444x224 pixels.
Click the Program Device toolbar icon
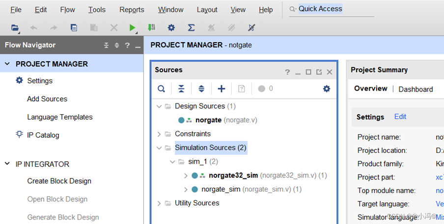(151, 28)
